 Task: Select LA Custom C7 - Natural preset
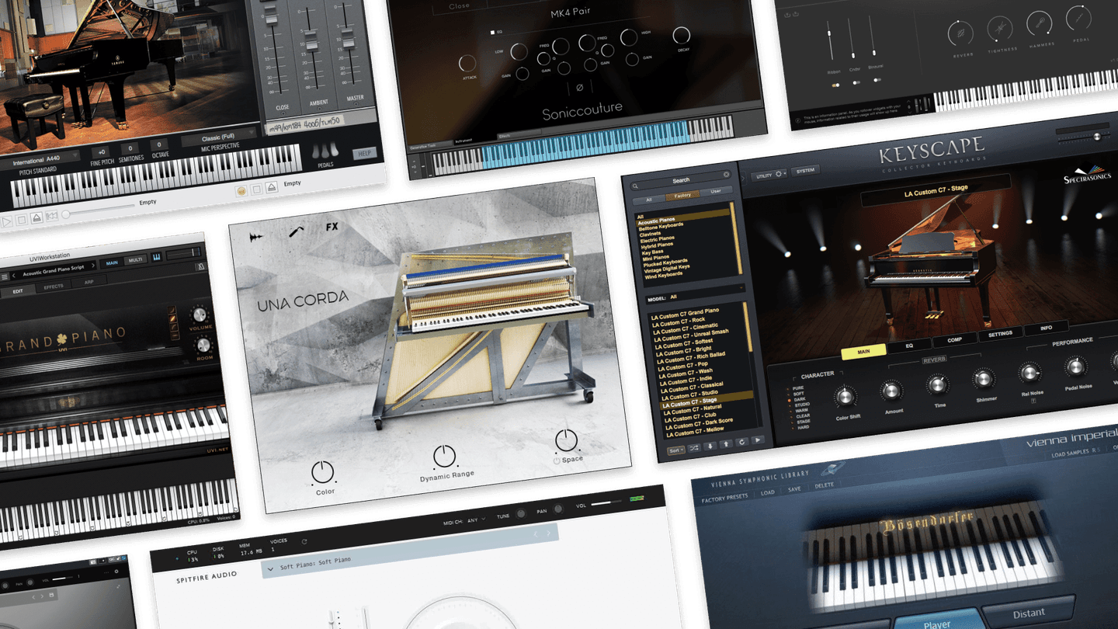[x=693, y=408]
